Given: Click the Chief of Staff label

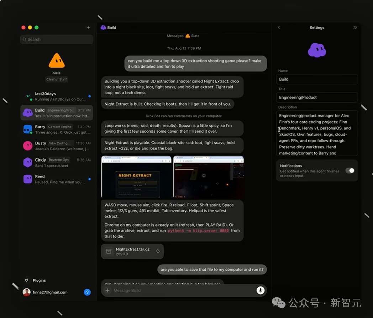Looking at the screenshot, I should point(57,79).
